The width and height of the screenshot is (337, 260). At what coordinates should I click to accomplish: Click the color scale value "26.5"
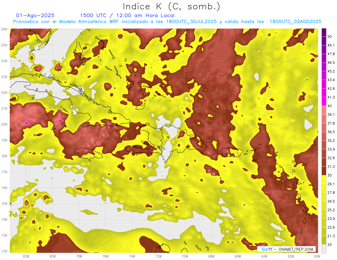coord(331,201)
